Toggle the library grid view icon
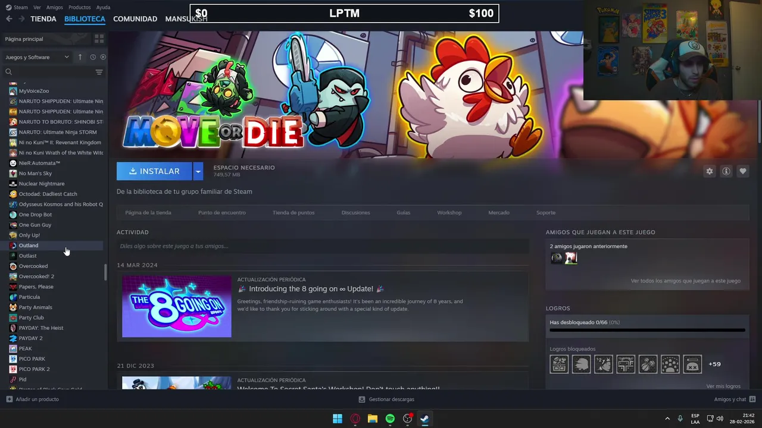The width and height of the screenshot is (762, 428). pos(99,39)
